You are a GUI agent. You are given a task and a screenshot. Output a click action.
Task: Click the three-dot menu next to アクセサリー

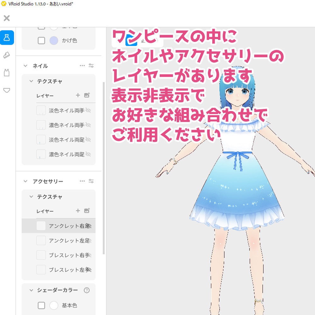coord(82,181)
